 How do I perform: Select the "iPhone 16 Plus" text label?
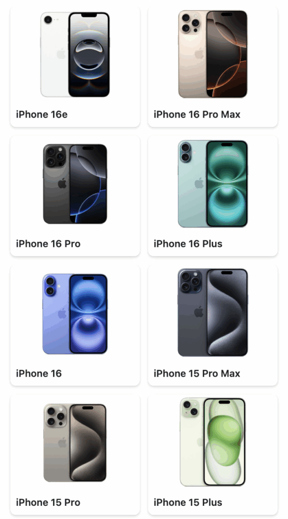pos(188,244)
